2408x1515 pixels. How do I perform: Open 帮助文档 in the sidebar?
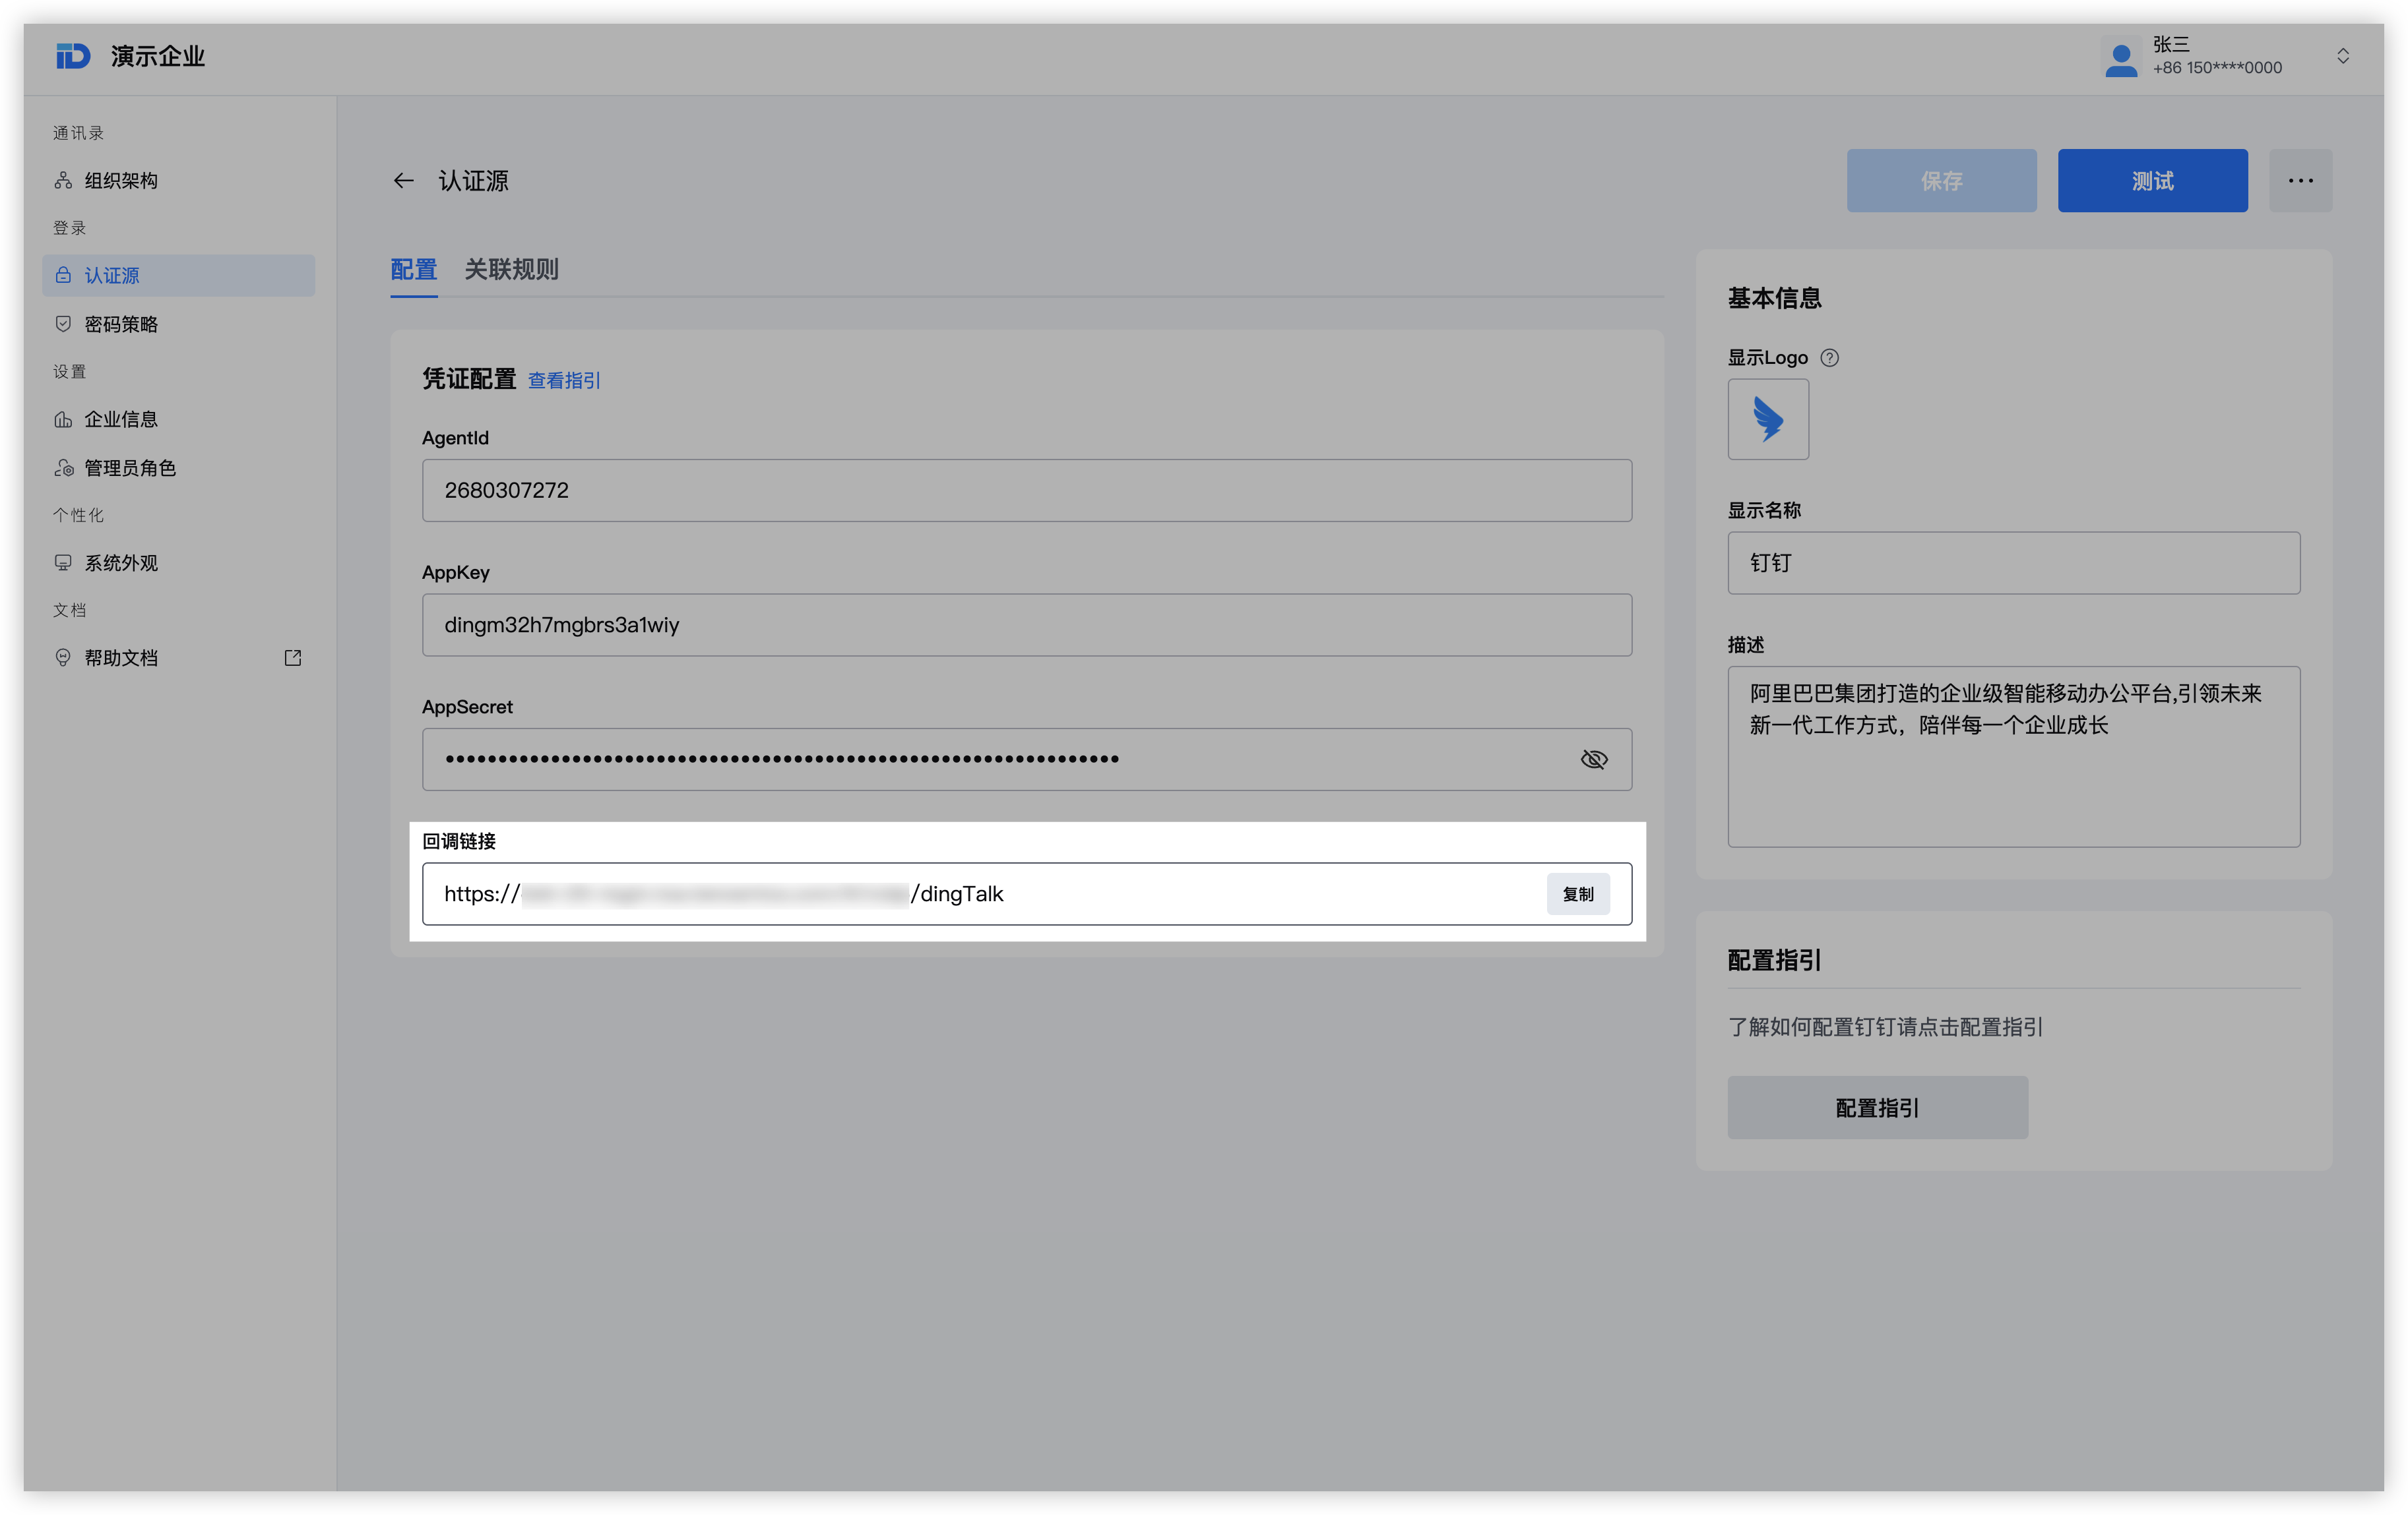(x=178, y=657)
